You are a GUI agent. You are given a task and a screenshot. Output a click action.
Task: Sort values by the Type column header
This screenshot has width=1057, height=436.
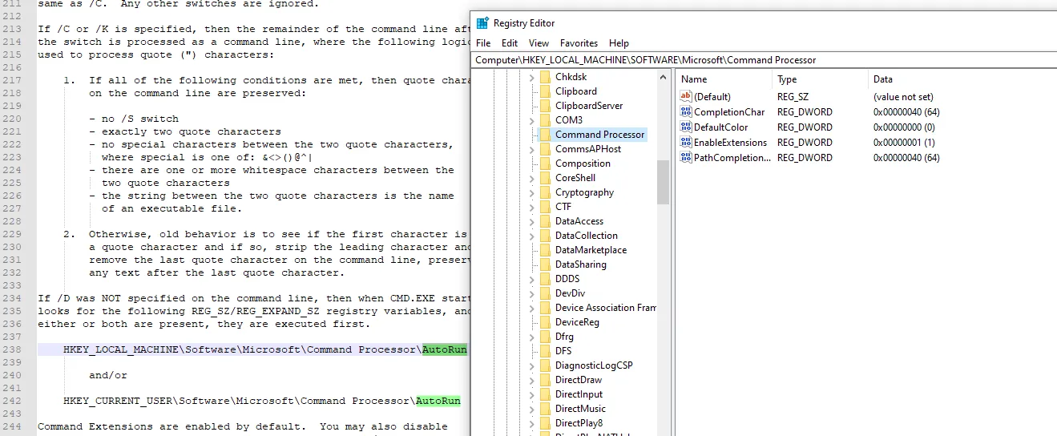point(820,79)
